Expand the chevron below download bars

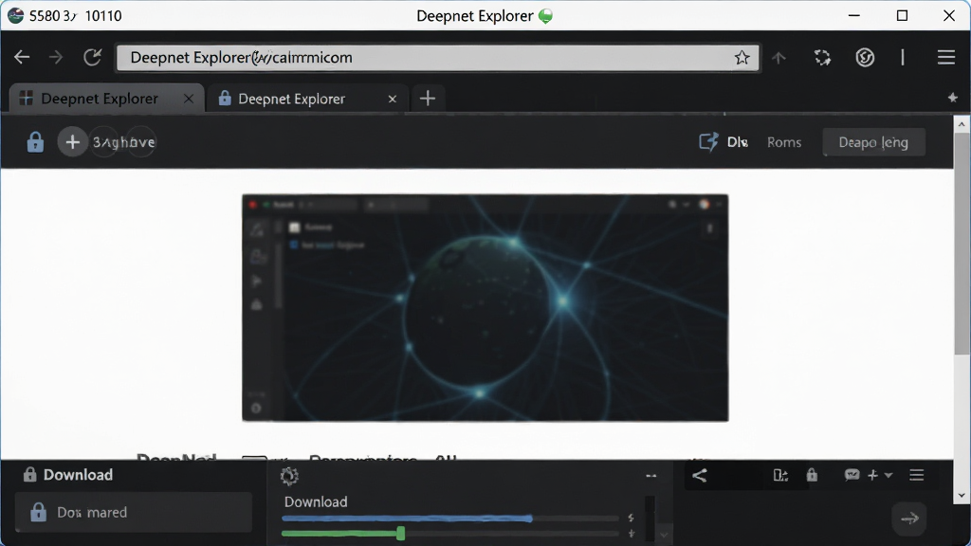point(664,535)
